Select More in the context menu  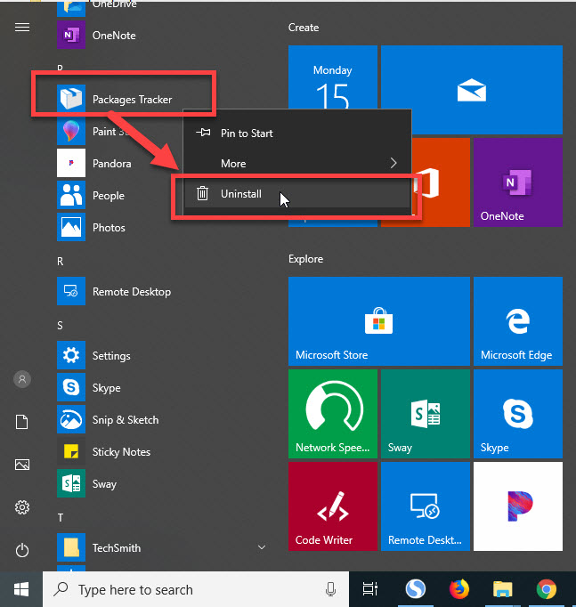(x=297, y=164)
